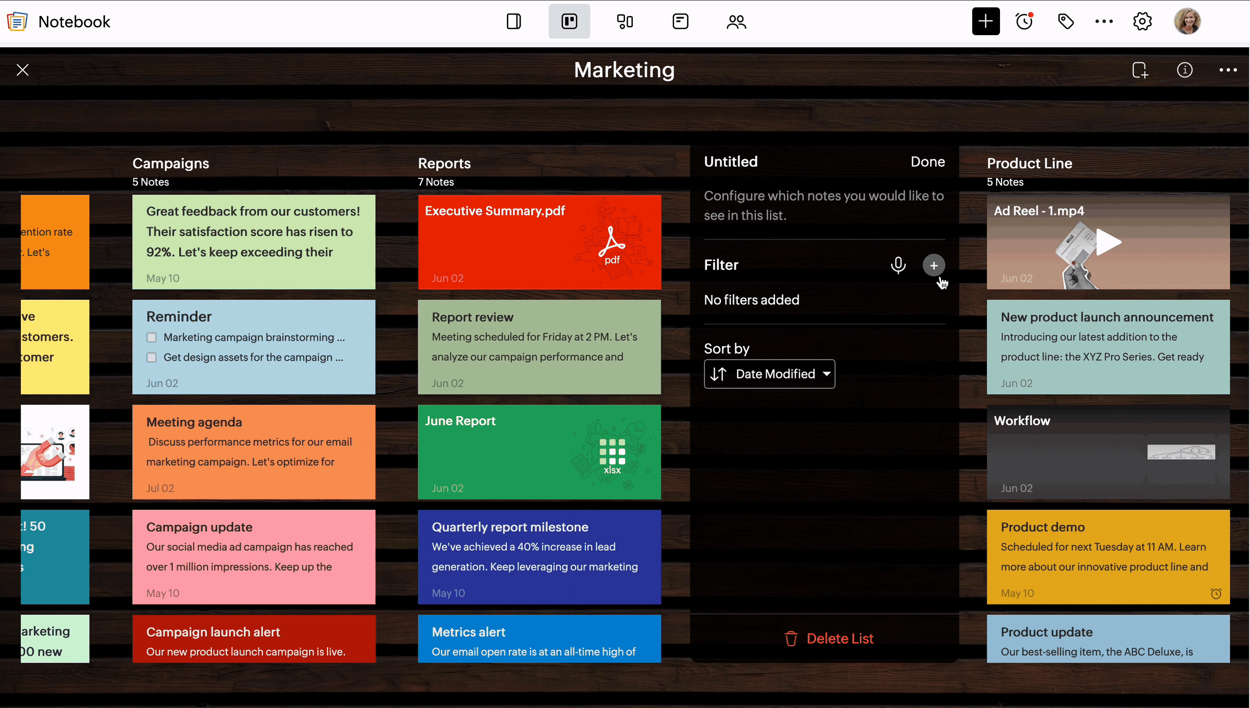
Task: Open the tags icon in toolbar
Action: pyautogui.click(x=1065, y=21)
